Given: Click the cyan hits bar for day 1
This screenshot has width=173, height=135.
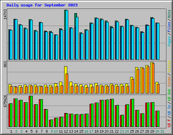Looking at the screenshot, I should 11,45.
